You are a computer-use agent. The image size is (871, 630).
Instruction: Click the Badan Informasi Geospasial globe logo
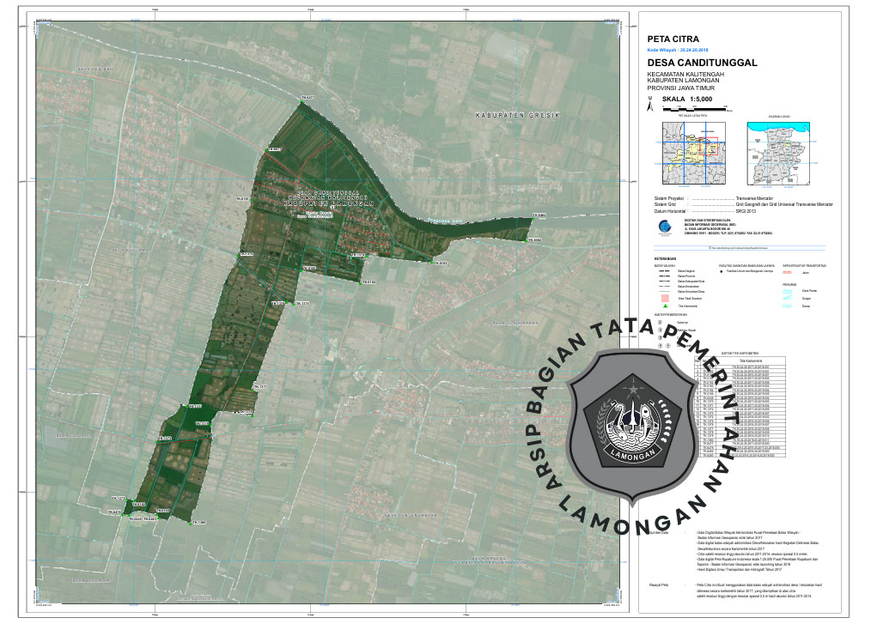(x=665, y=227)
